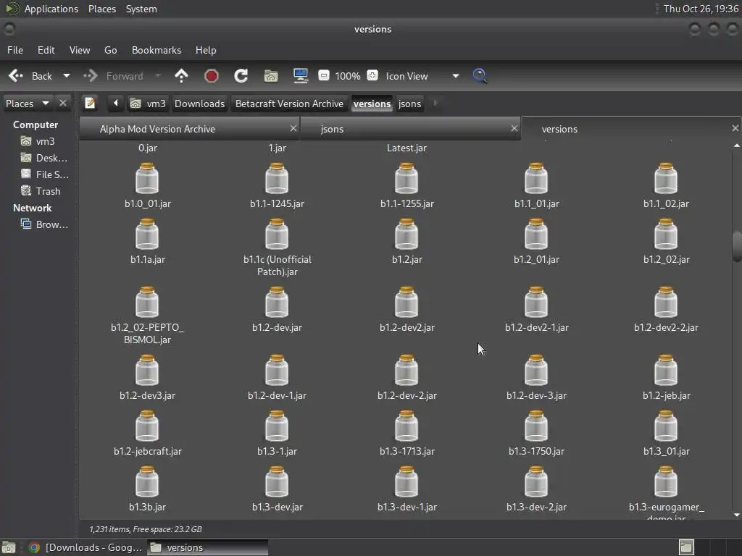Select the b1.1-1245.jar file icon
The height and width of the screenshot is (556, 742).
tap(277, 179)
